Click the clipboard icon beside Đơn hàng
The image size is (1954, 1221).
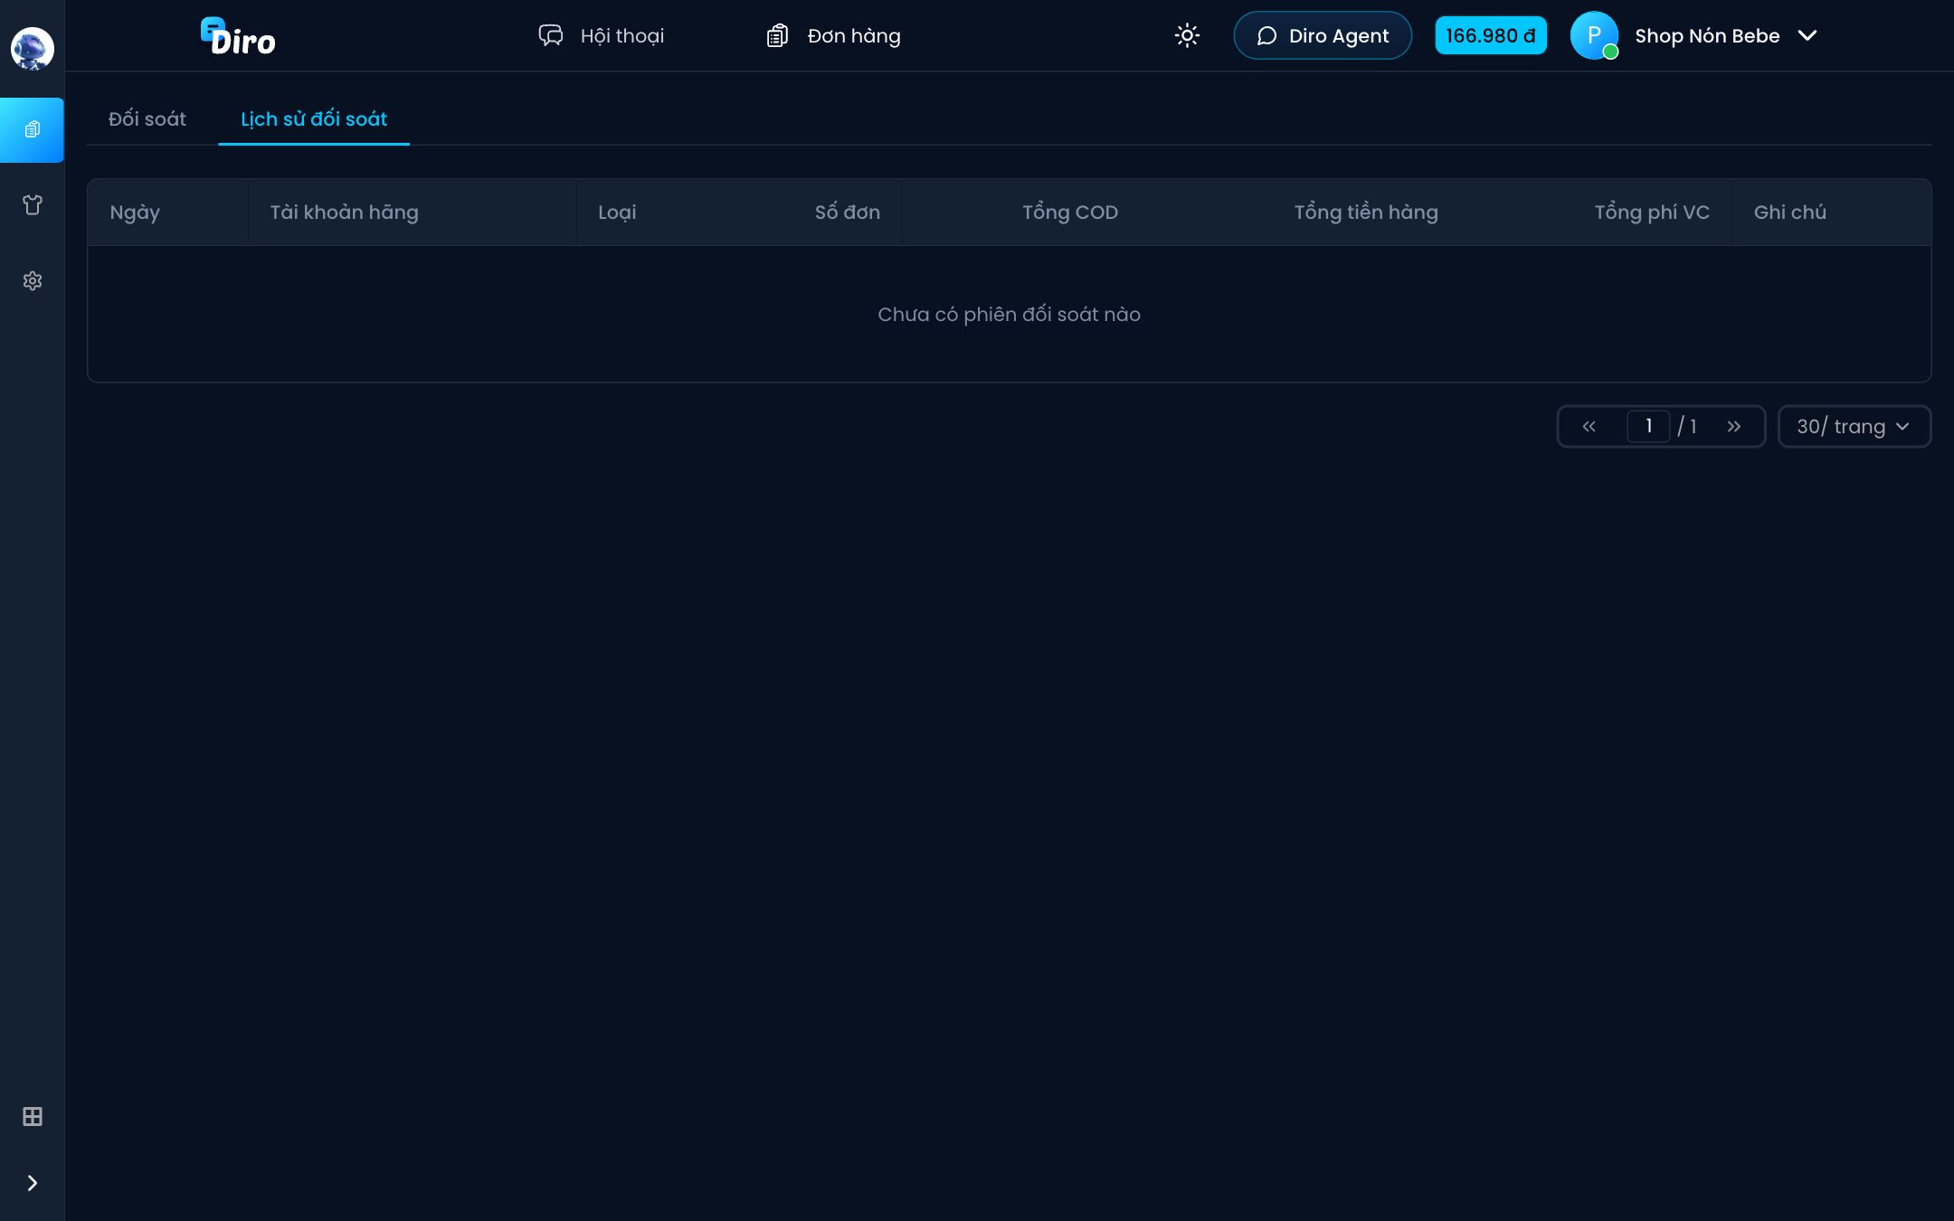(x=777, y=35)
